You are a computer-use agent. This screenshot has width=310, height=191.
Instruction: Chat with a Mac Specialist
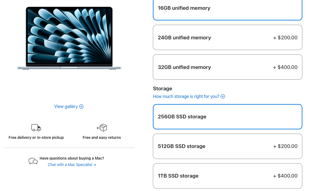click(x=70, y=165)
